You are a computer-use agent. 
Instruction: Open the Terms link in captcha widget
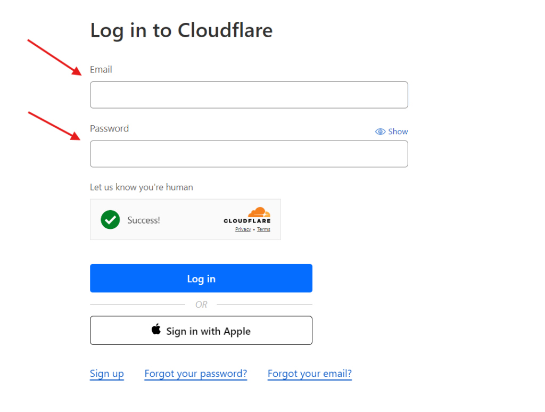point(263,229)
